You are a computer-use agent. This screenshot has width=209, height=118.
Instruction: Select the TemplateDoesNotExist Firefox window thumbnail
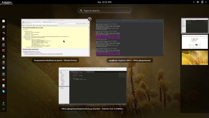(56, 38)
